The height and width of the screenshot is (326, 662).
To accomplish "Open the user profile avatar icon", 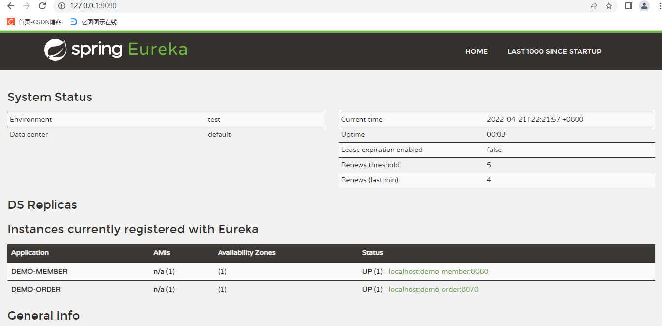I will tap(644, 6).
